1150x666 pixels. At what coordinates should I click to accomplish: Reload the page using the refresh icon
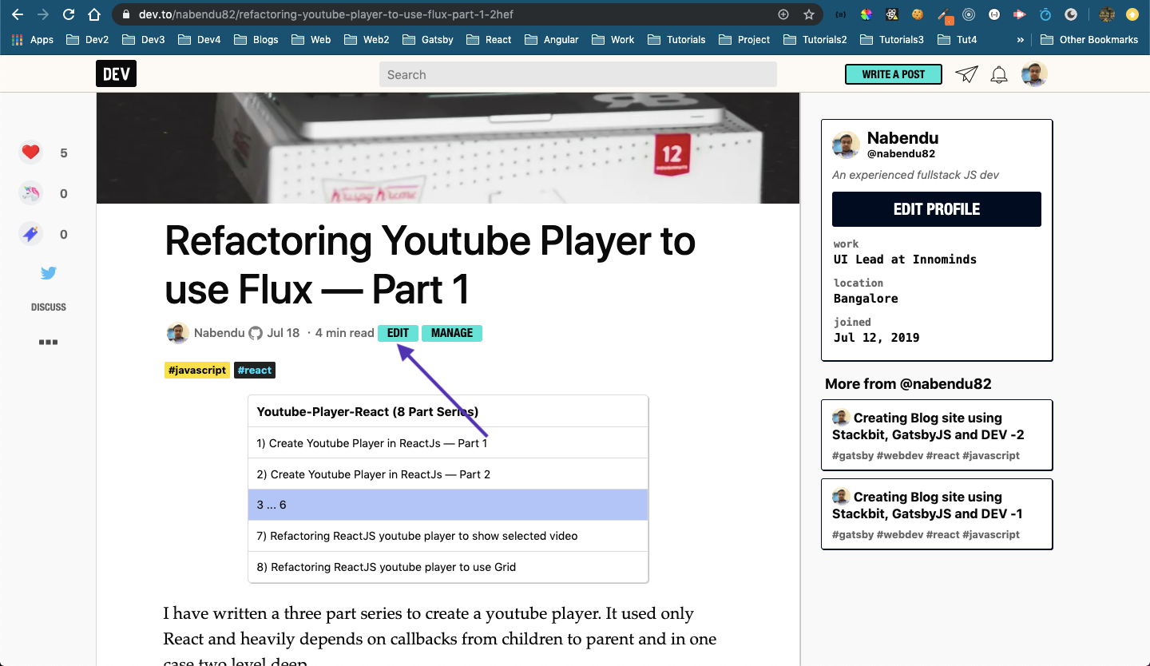(x=69, y=14)
